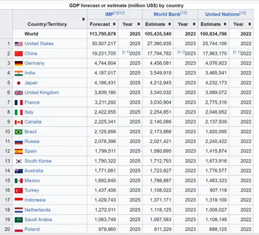Sort by United Nations Year column arrows

point(250,24)
